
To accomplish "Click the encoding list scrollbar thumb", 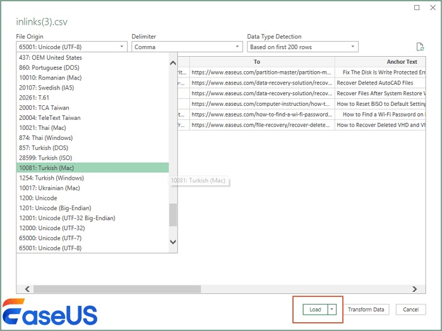I will [173, 214].
